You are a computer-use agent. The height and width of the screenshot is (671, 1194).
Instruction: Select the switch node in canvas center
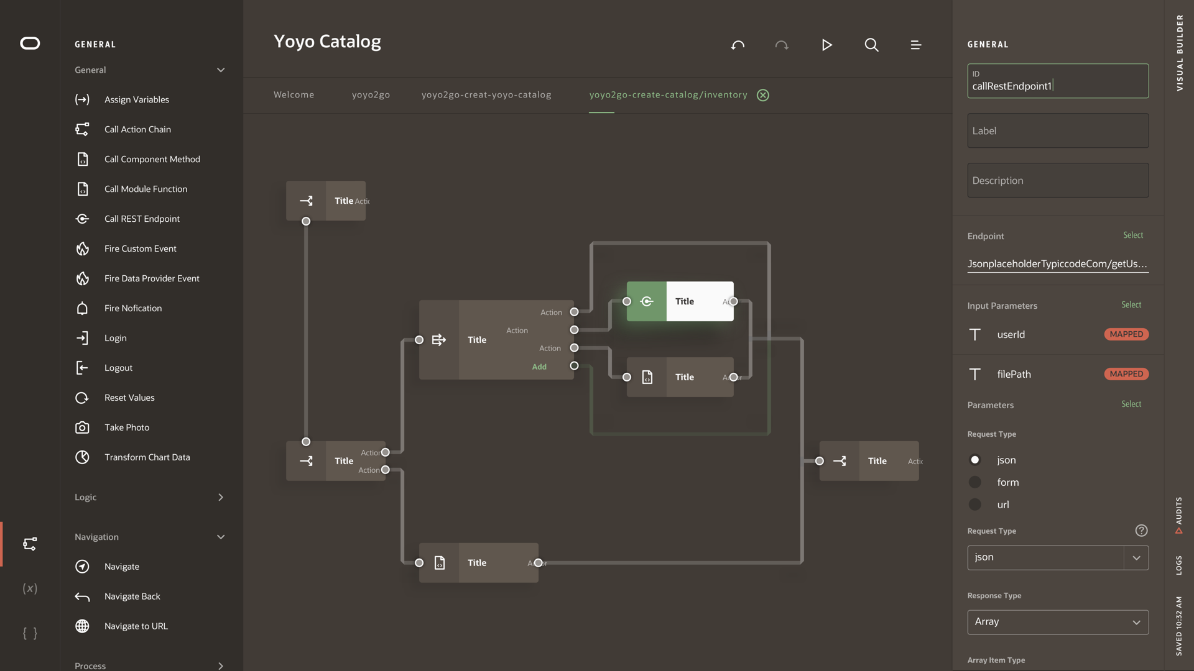[496, 340]
